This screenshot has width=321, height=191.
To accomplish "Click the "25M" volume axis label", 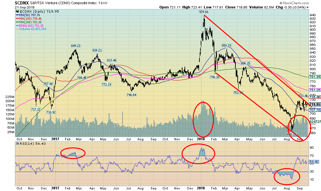I will click(x=11, y=132).
